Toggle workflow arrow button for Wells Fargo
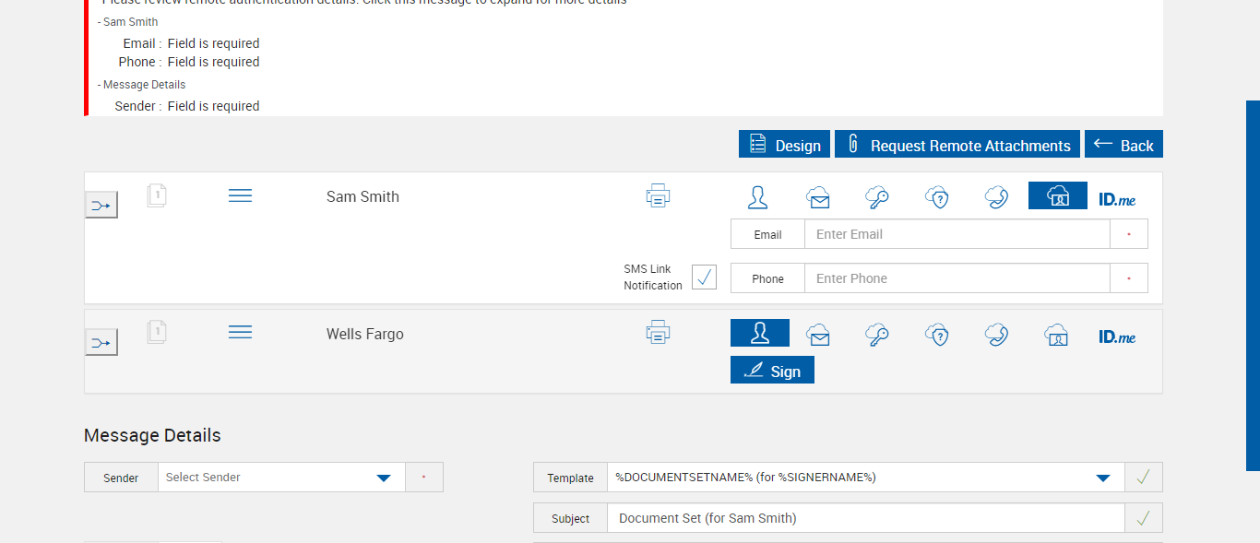Viewport: 1260px width, 543px height. click(101, 343)
